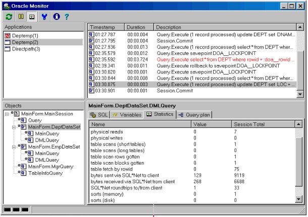Select the Query object under MainSession

[35, 120]
